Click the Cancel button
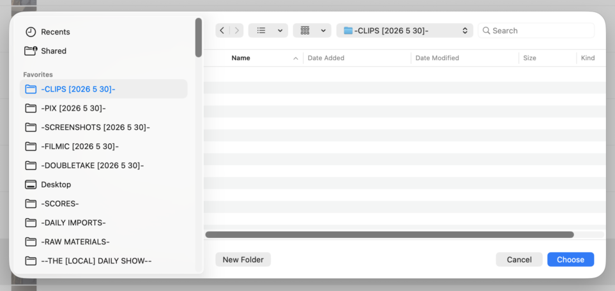Screen dimensions: 615x291 click(519, 260)
